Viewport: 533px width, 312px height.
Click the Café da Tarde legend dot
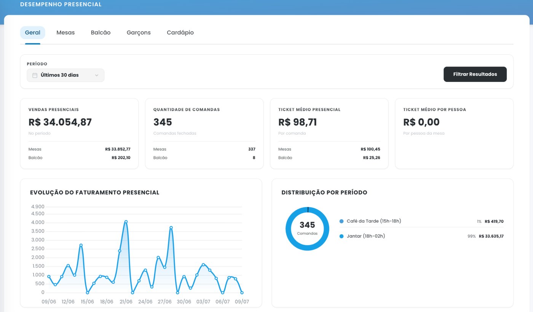pyautogui.click(x=341, y=221)
